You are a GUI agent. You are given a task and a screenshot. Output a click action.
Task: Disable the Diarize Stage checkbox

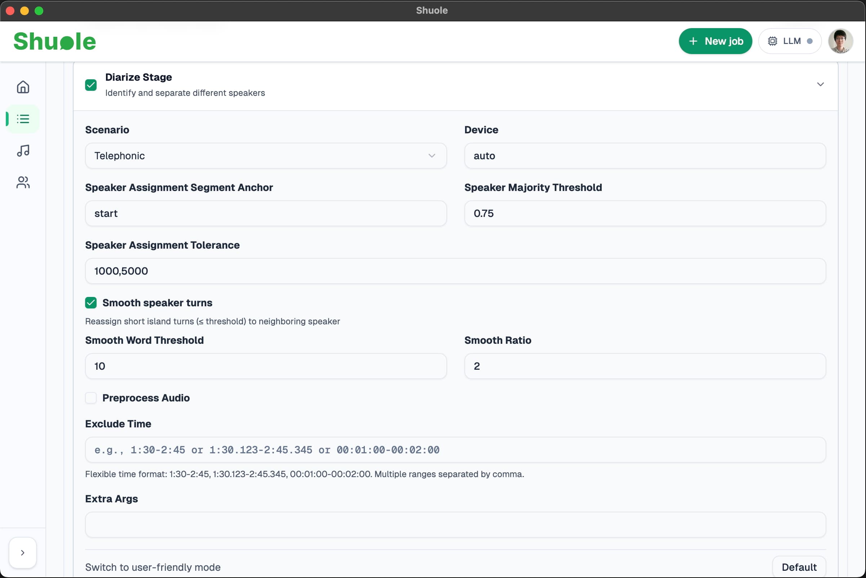click(x=91, y=85)
